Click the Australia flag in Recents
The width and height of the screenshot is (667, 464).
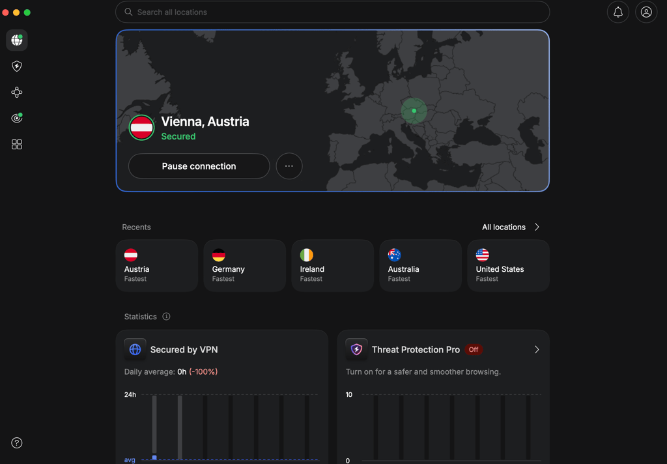click(394, 255)
